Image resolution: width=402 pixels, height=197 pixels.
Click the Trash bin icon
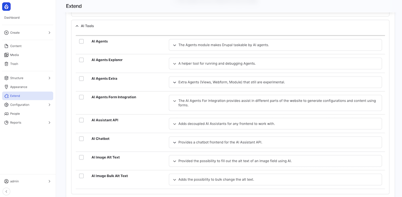coord(6,64)
